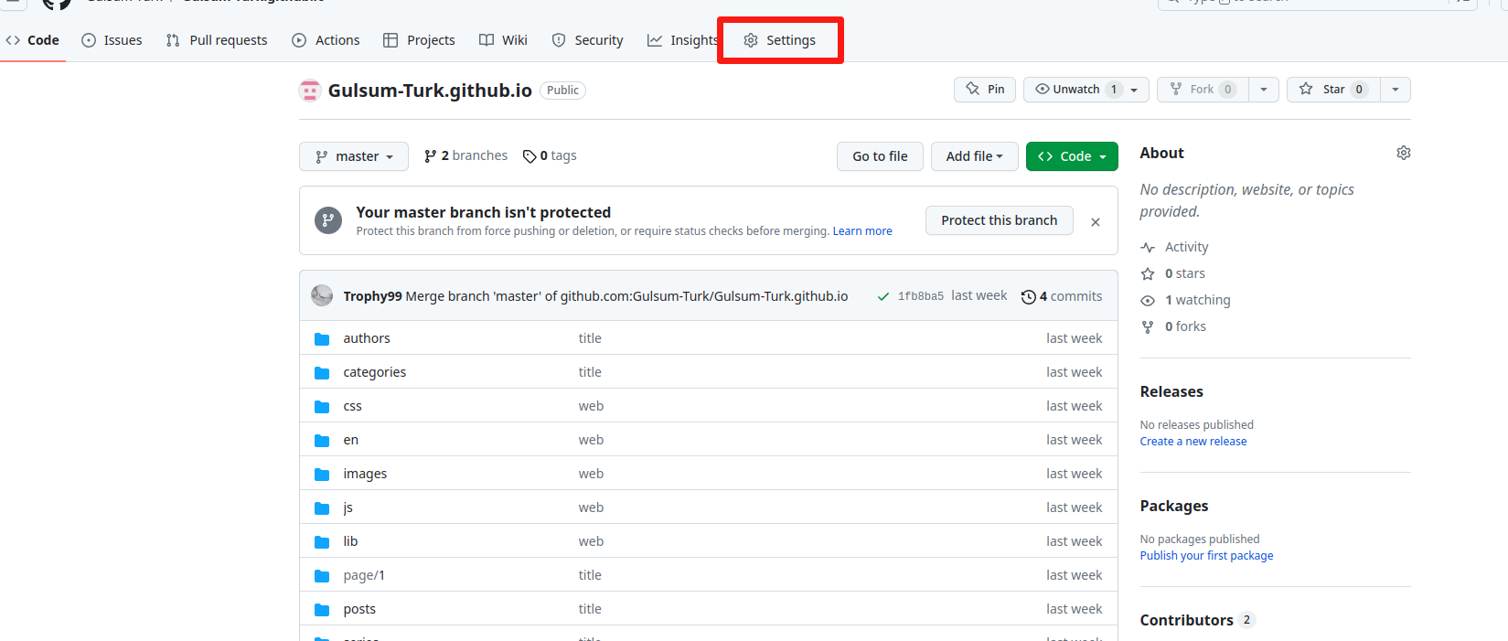Image resolution: width=1508 pixels, height=641 pixels.
Task: View the 0 forks link
Action: [1173, 326]
